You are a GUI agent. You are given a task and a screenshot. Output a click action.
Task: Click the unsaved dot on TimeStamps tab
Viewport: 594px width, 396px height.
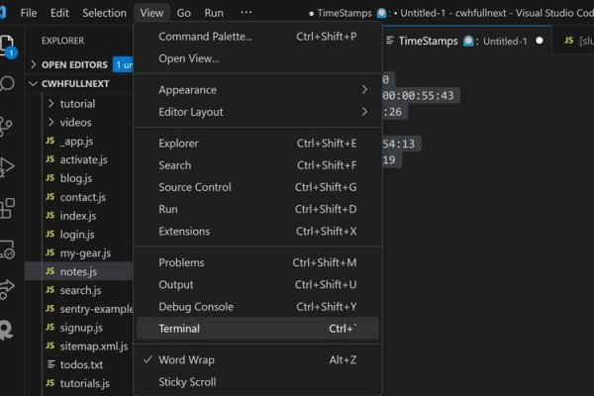[x=540, y=41]
